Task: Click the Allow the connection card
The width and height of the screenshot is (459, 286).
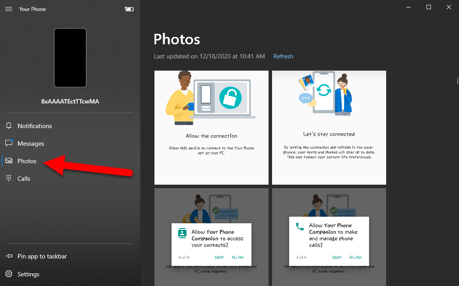Action: click(x=211, y=127)
